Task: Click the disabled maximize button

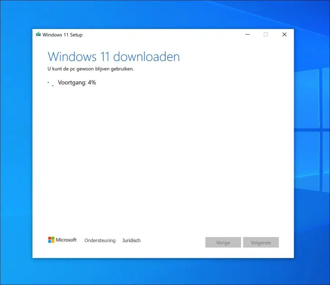Action: tap(266, 34)
